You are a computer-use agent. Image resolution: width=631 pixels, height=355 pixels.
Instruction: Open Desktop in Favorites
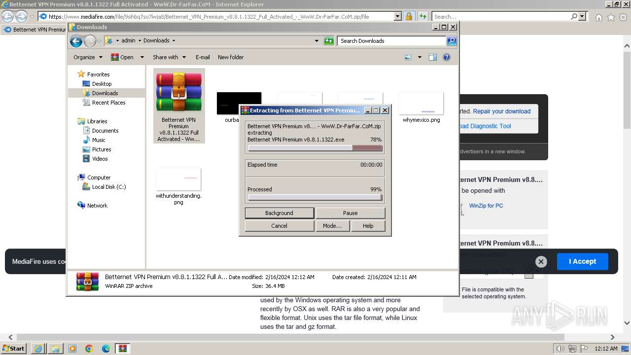pos(102,84)
